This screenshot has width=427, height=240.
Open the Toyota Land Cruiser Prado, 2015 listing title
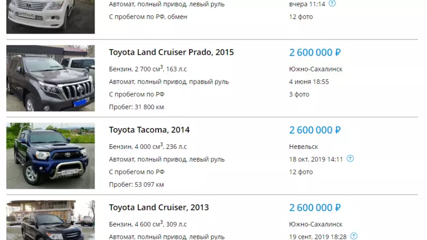pyautogui.click(x=171, y=52)
